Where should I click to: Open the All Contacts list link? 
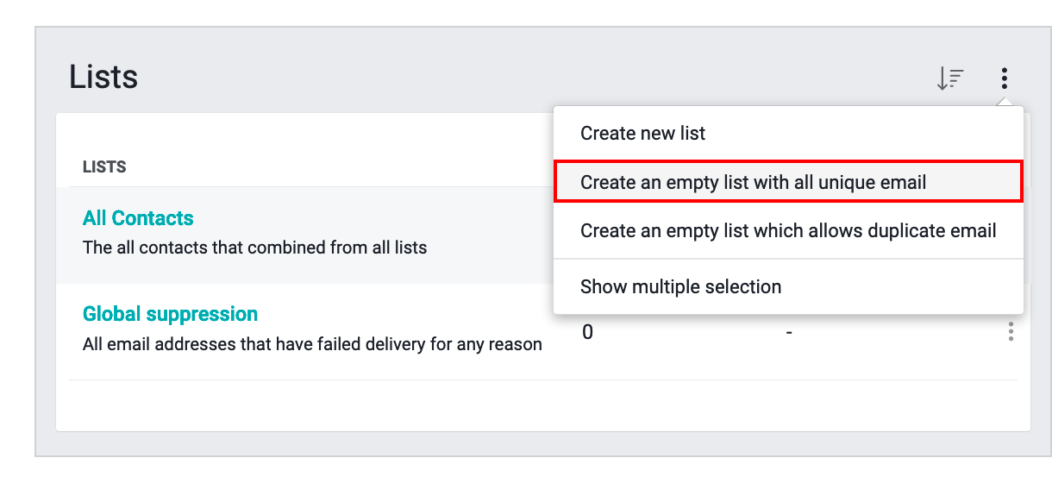tap(138, 218)
